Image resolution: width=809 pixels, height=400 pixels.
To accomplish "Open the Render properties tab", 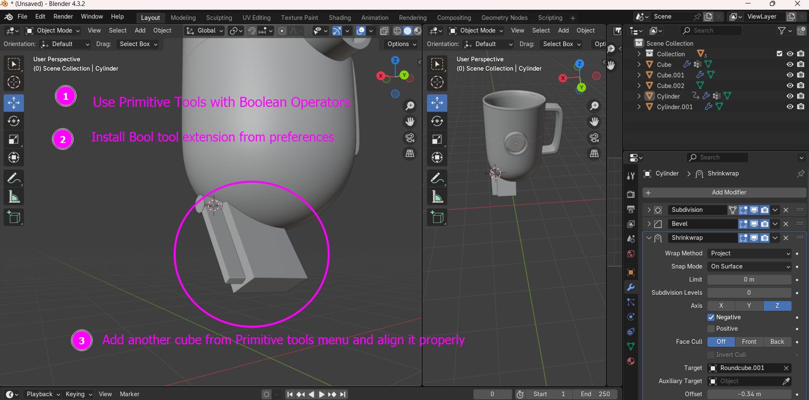I will (631, 194).
